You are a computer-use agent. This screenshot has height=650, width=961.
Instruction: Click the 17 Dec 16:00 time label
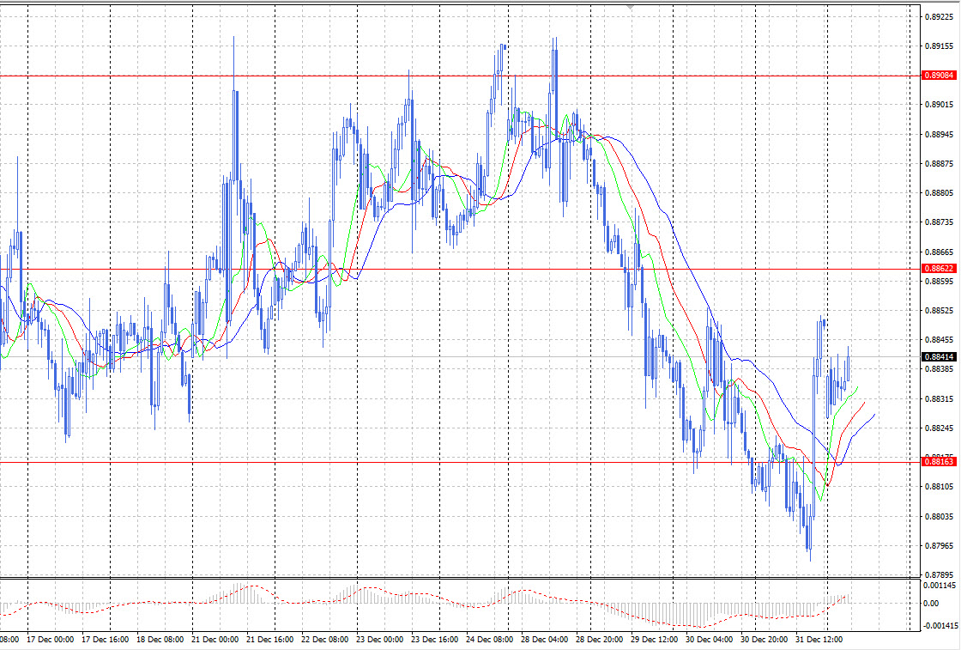point(106,640)
